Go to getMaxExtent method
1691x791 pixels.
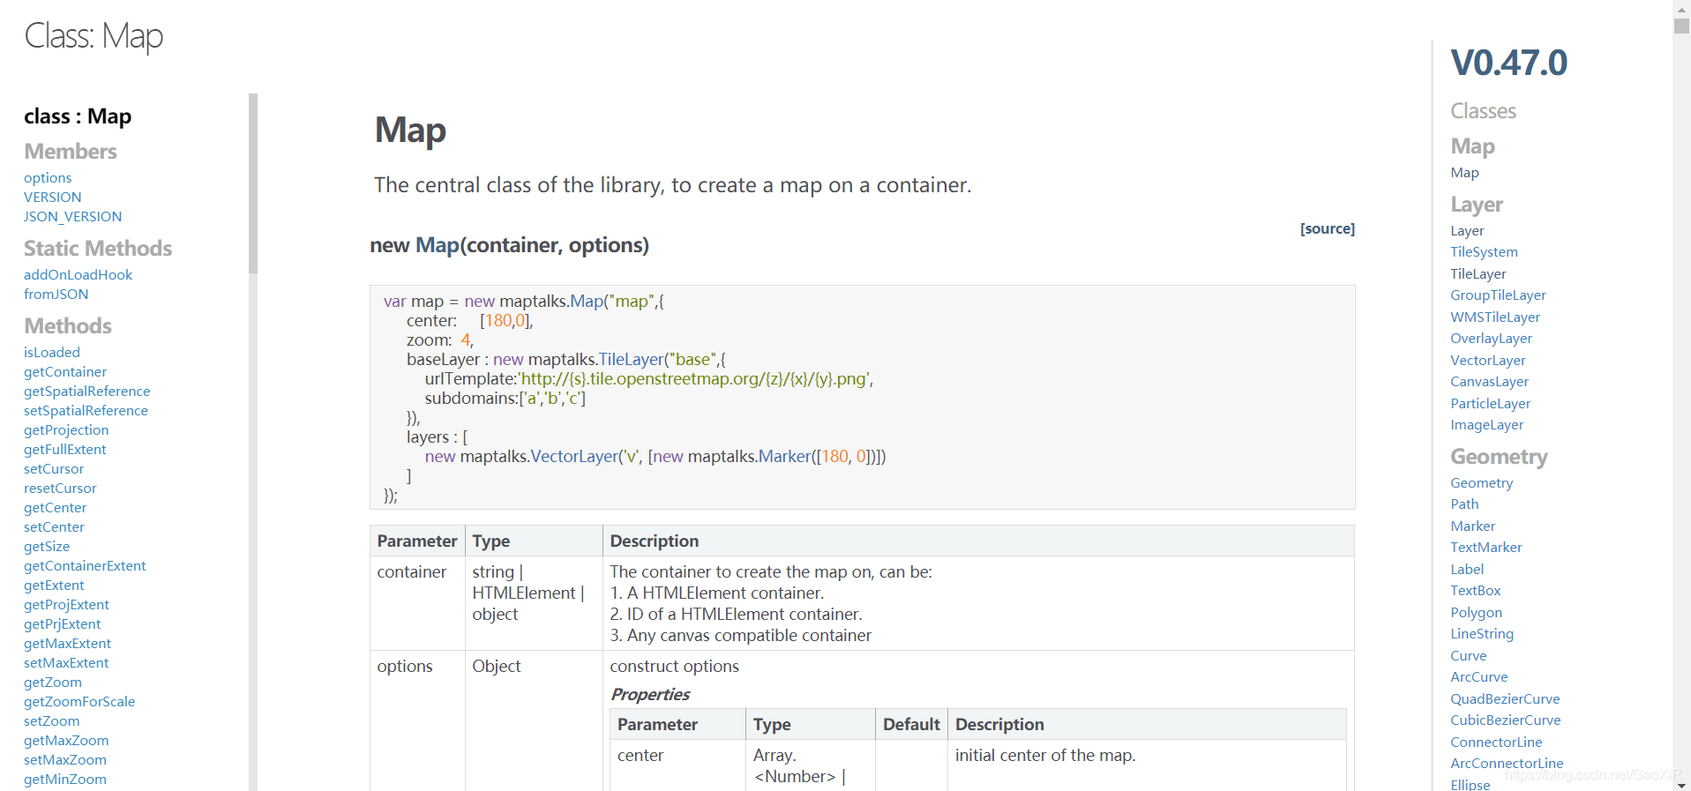pos(67,644)
